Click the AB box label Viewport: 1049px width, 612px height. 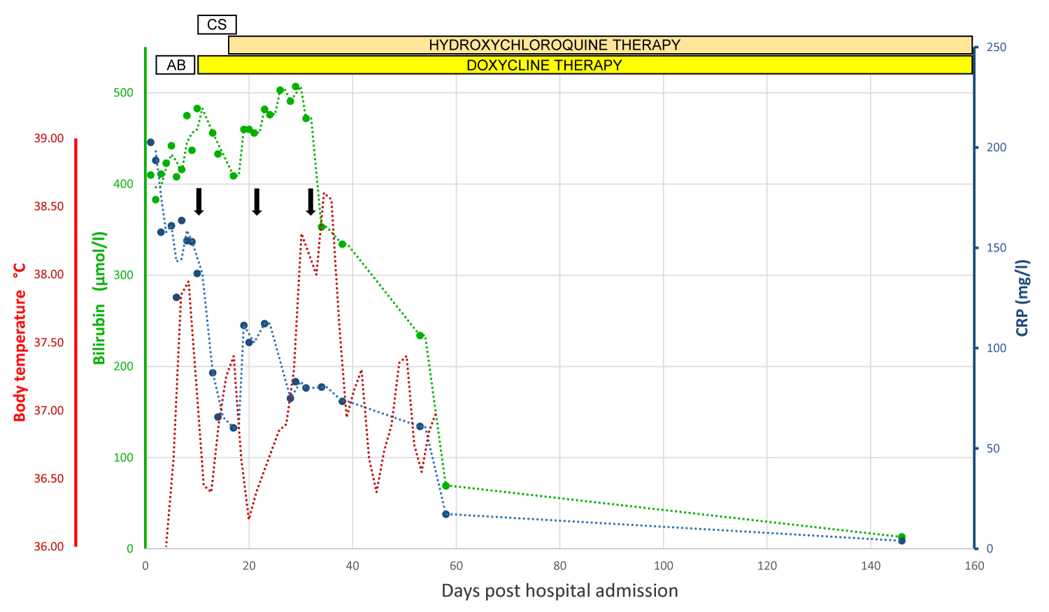176,65
